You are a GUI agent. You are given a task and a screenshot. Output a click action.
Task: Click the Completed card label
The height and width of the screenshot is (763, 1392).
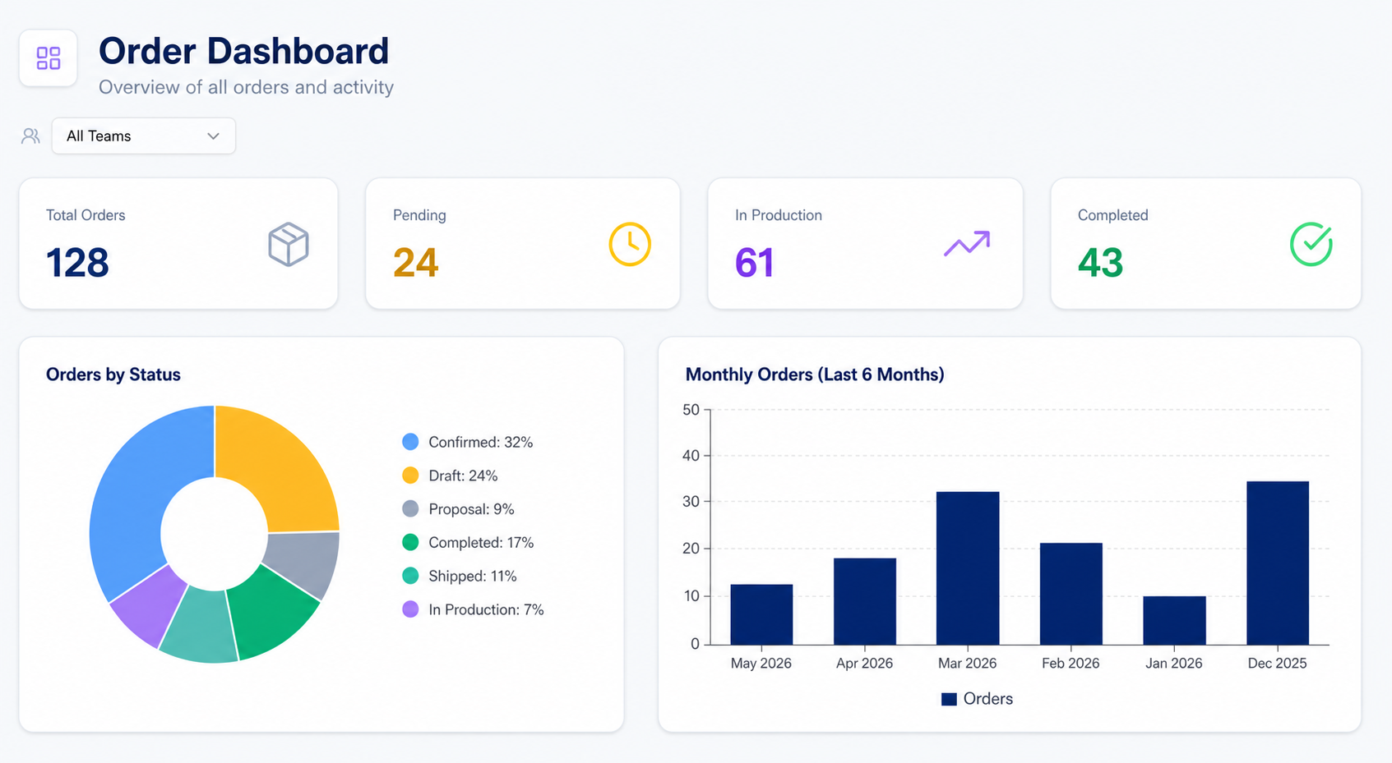click(x=1112, y=215)
